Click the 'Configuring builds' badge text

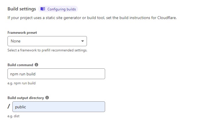point(62,9)
